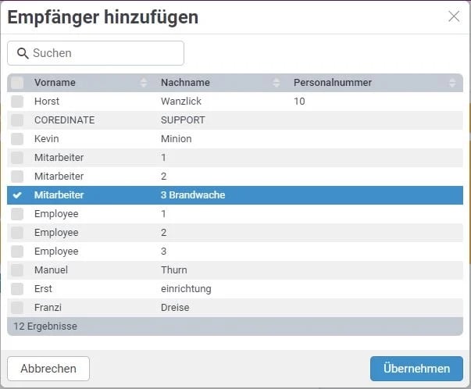
Task: Uncheck Mitarbeiter 3 Brandwache checkbox
Action: pyautogui.click(x=17, y=195)
